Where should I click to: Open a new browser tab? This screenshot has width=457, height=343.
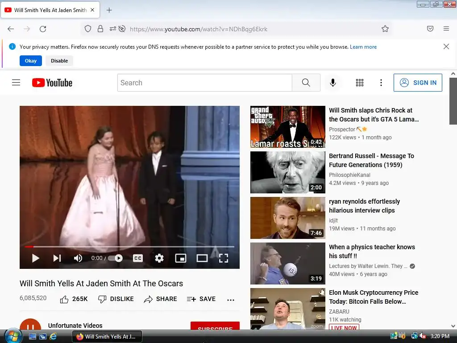(109, 10)
